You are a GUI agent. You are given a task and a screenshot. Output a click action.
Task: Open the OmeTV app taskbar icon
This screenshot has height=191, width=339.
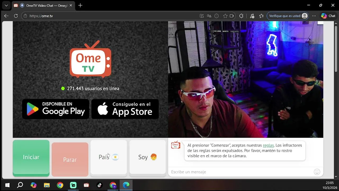tap(86, 185)
